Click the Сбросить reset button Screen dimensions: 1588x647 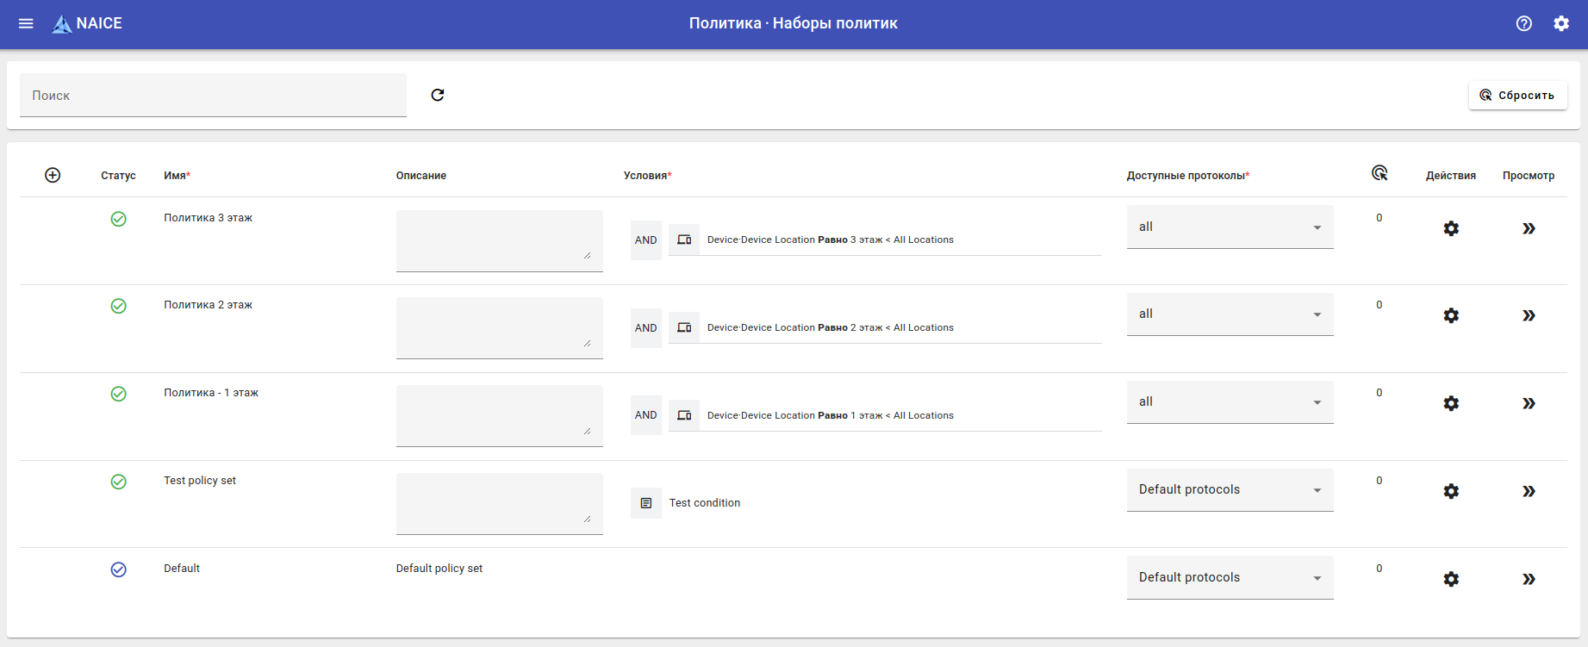[1517, 95]
